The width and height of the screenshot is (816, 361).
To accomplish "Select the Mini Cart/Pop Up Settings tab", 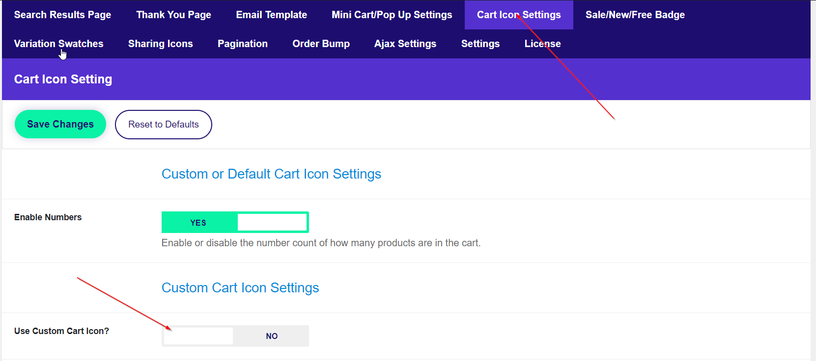I will (x=392, y=15).
